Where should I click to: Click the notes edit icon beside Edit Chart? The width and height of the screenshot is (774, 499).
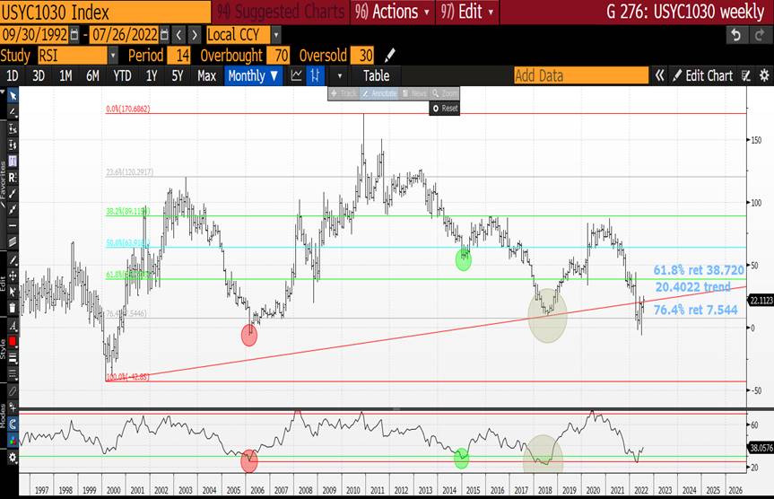746,75
